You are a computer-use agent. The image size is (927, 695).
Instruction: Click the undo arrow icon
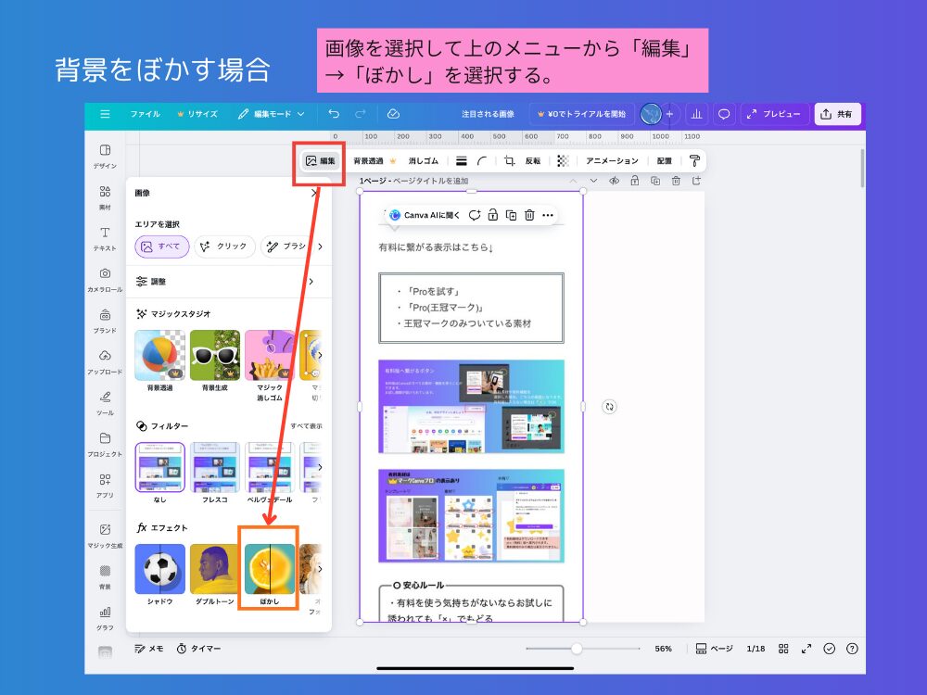pos(334,114)
